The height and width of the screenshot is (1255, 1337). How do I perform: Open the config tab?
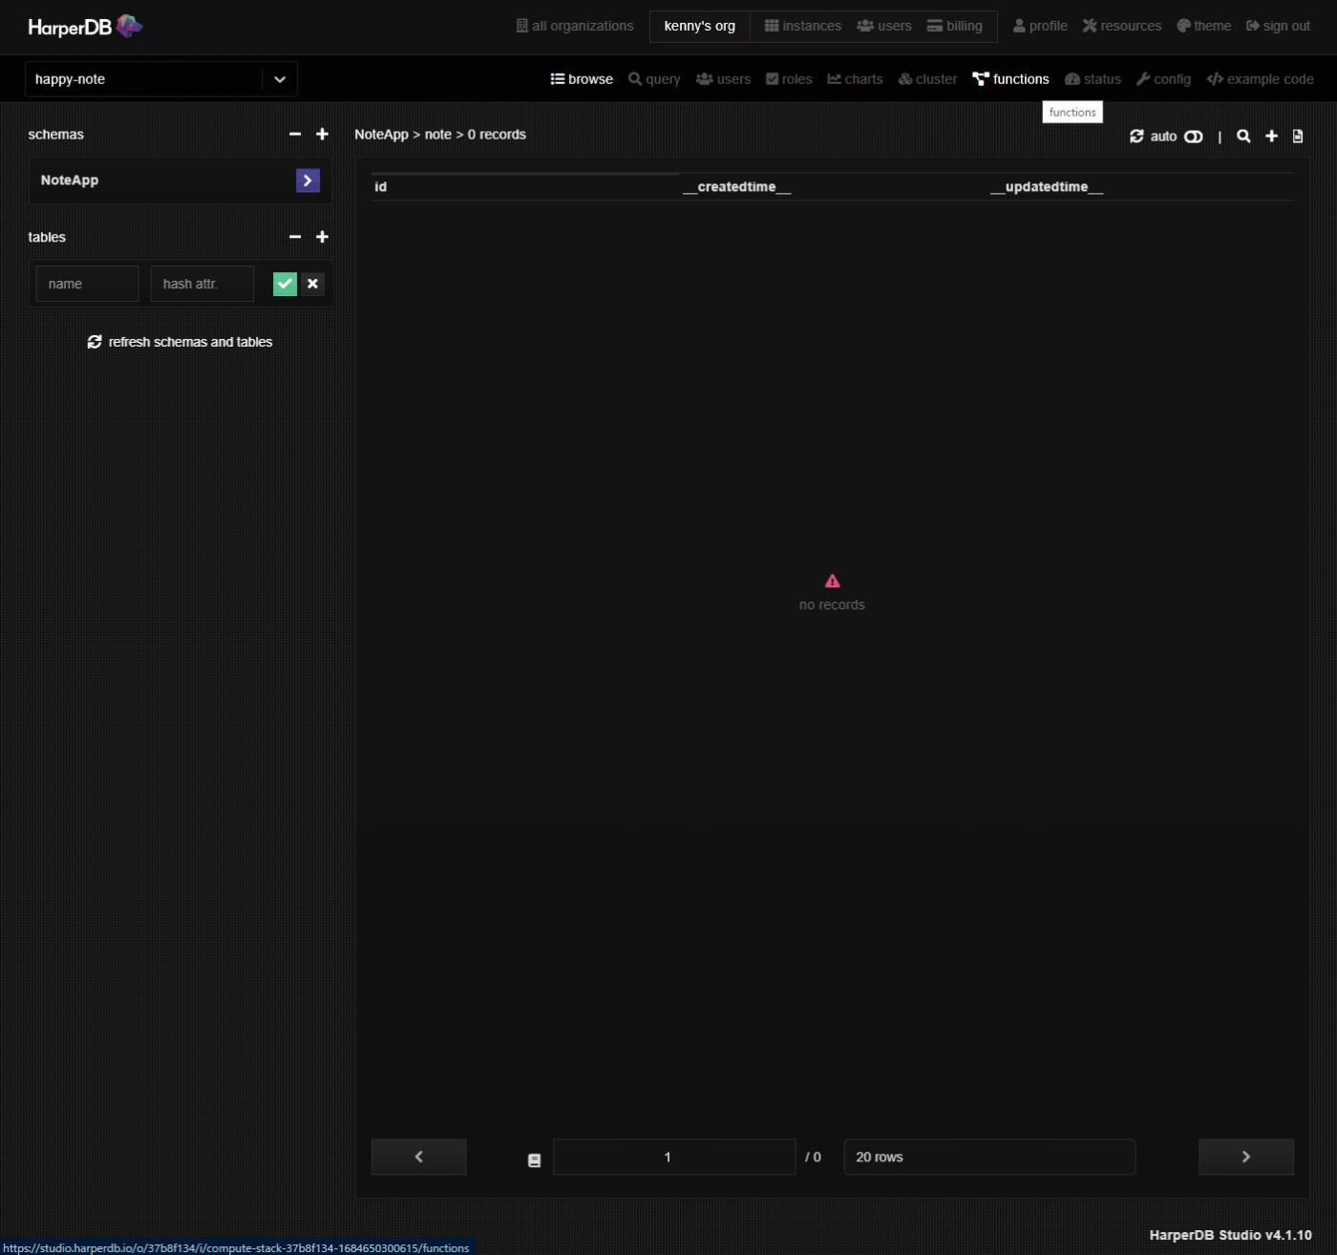[1163, 79]
